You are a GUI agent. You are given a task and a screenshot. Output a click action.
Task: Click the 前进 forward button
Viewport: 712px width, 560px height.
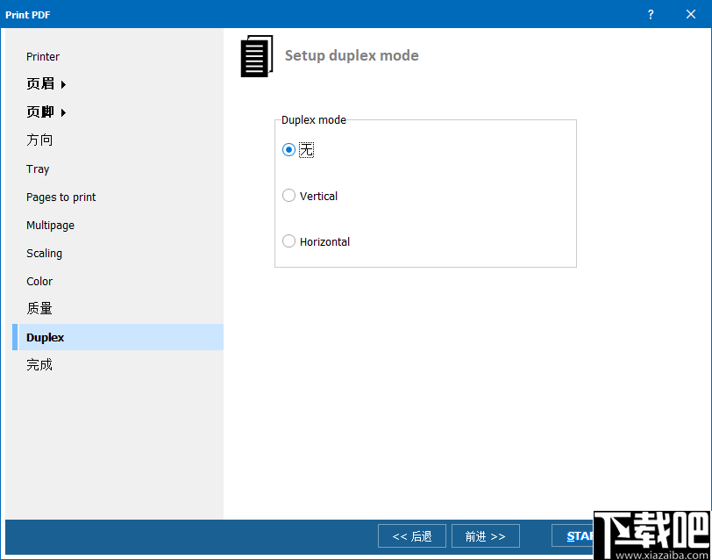[x=485, y=535]
